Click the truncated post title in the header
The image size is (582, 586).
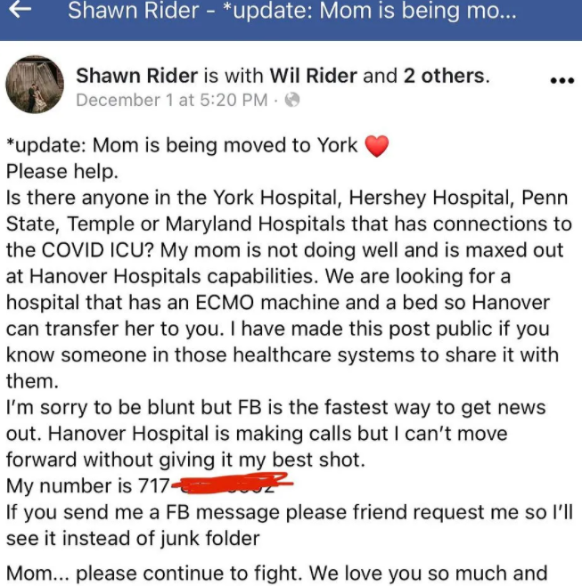tap(291, 11)
